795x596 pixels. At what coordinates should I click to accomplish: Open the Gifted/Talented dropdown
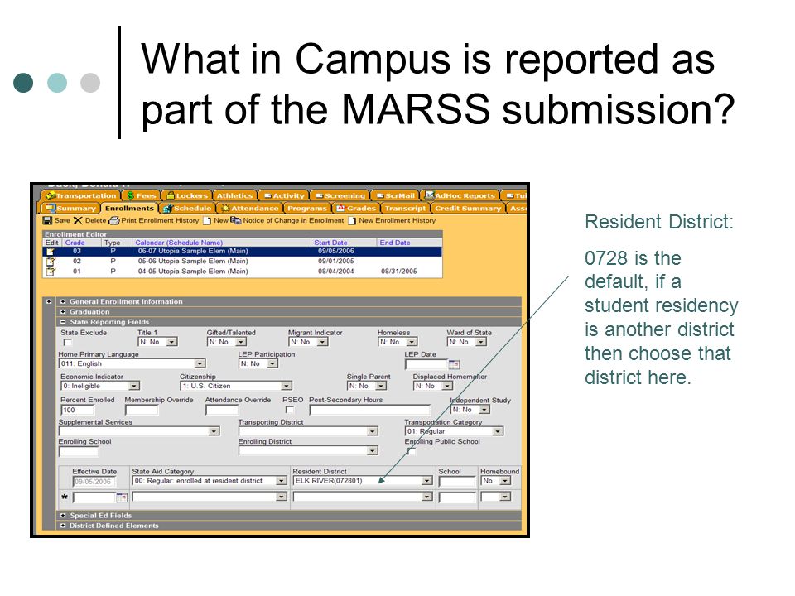241,342
